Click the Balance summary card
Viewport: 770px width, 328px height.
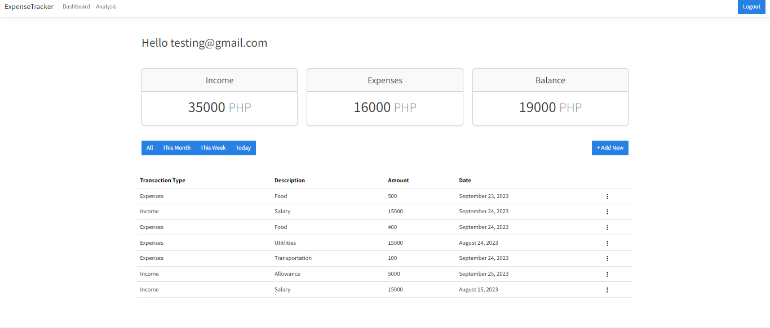pos(550,97)
